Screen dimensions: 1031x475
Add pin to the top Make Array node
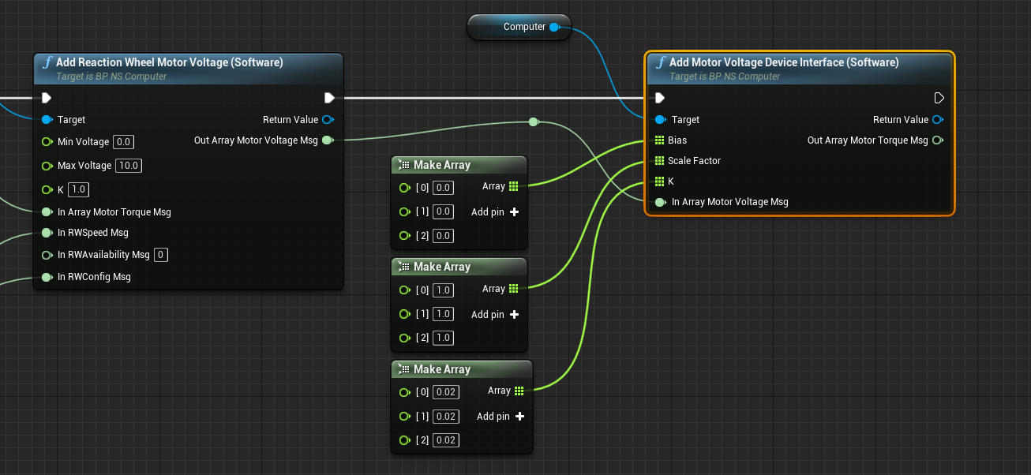514,212
